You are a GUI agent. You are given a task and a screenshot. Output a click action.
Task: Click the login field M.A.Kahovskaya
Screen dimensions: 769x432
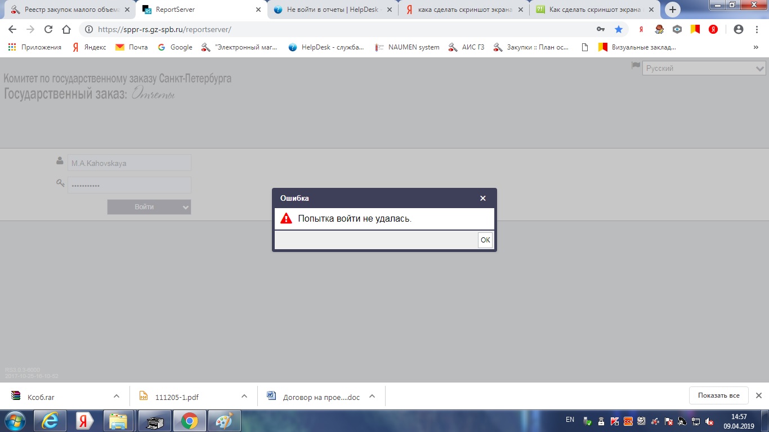coord(129,163)
